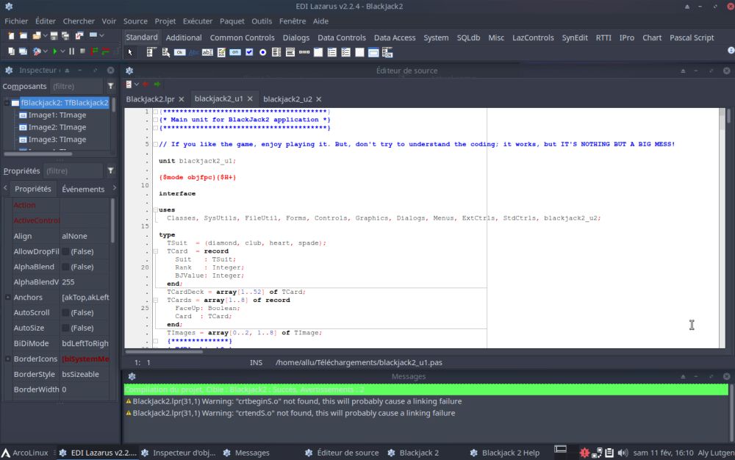Screen dimensions: 735x460
Task: Pick the TMainMenu component icon
Action: coord(151,52)
